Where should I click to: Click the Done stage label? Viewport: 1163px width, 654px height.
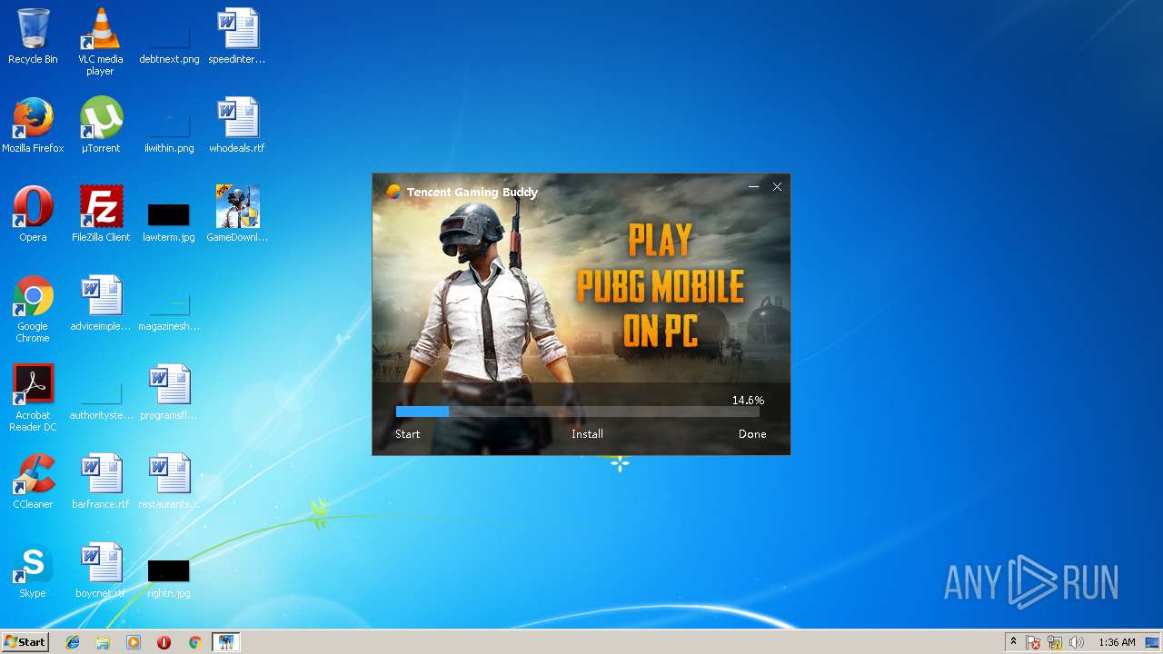click(752, 434)
